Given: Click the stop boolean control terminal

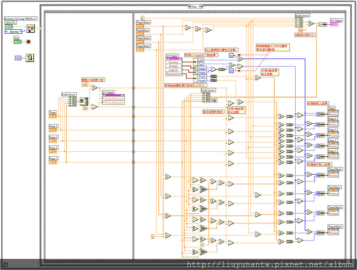Looking at the screenshot, I should coord(17,42).
